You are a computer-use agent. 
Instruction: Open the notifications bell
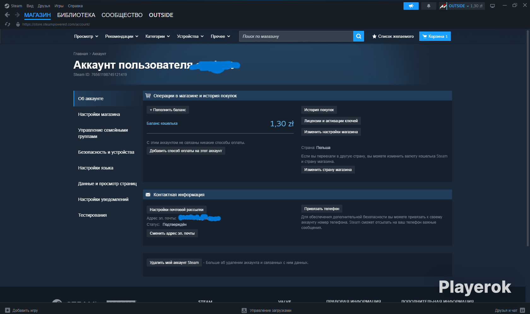[x=429, y=6]
